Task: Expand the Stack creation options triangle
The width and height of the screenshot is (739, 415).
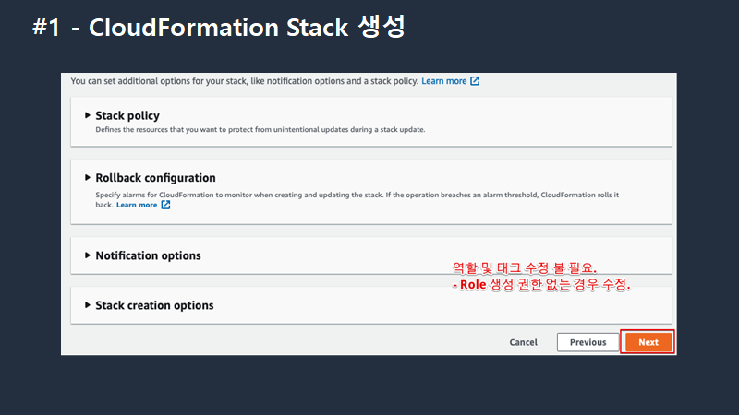Action: [87, 305]
